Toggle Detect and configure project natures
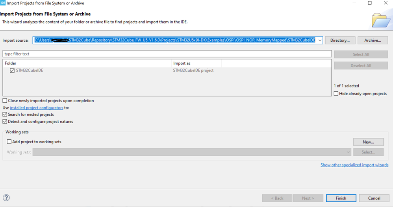This screenshot has height=207, width=393. (x=5, y=121)
